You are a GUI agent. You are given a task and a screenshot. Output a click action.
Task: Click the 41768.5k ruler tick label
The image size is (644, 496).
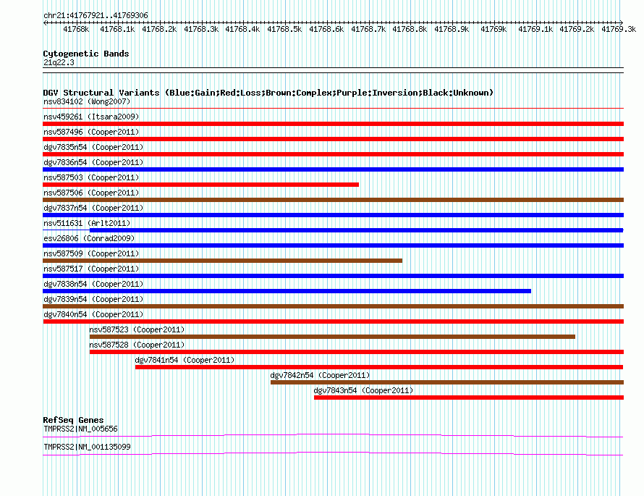click(x=284, y=29)
